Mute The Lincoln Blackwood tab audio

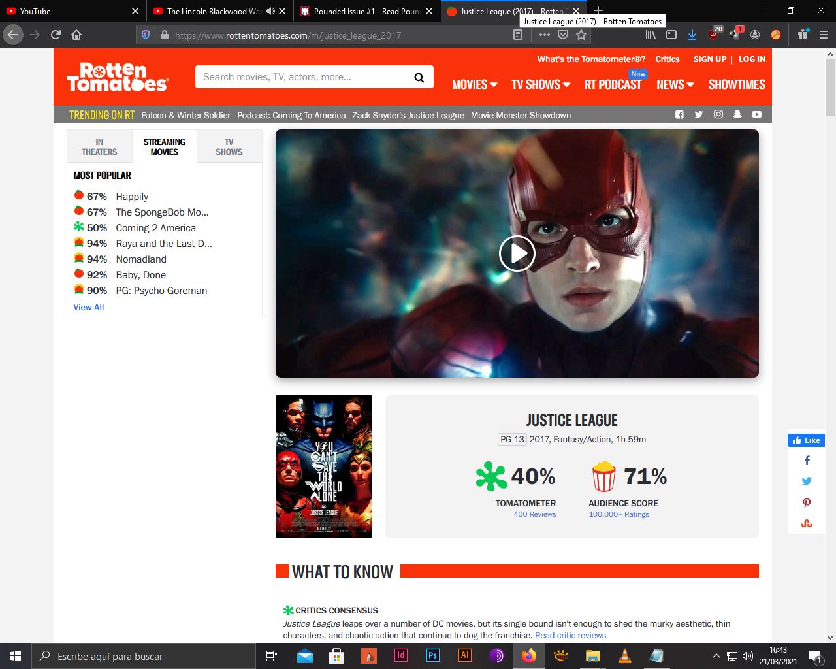270,11
